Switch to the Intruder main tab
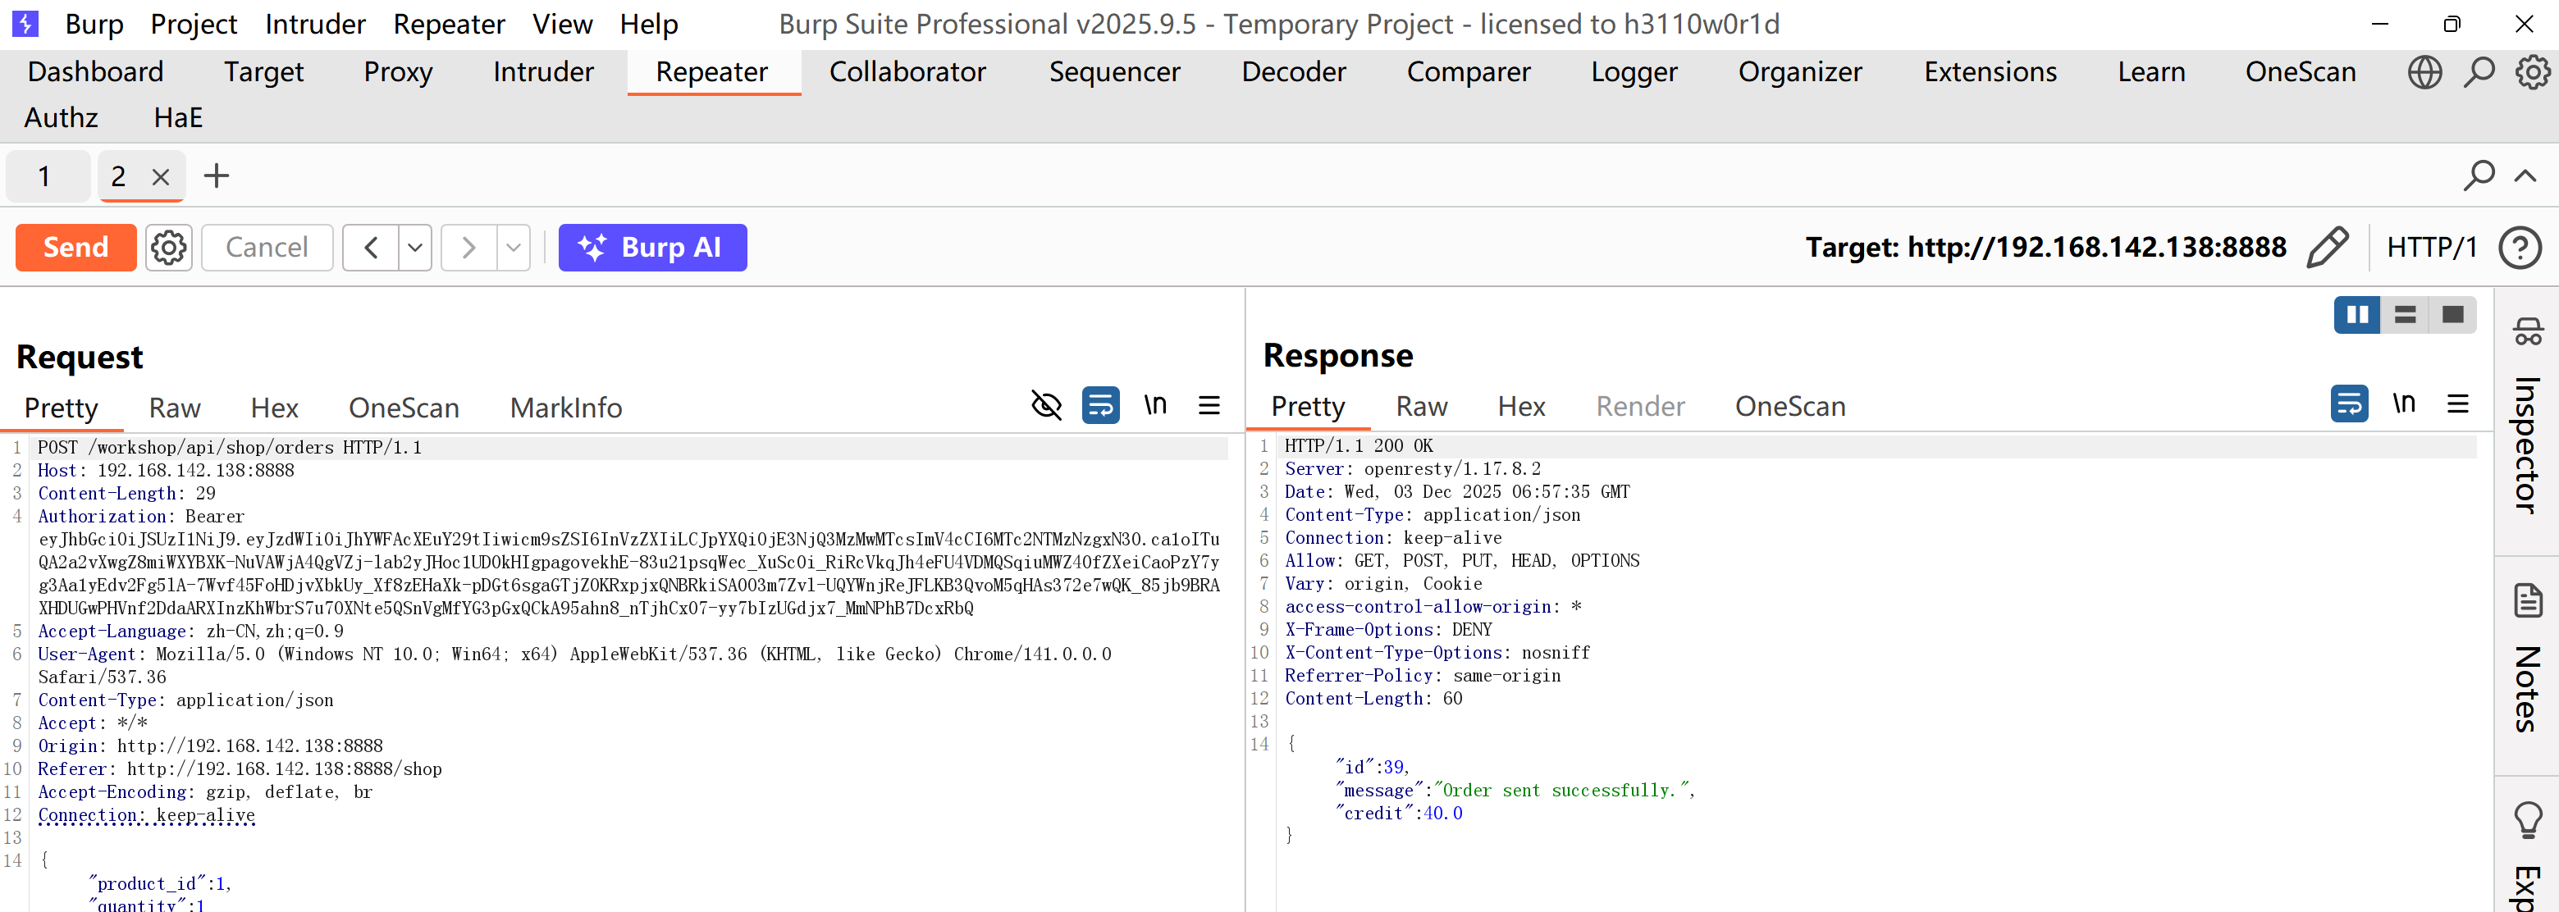Viewport: 2559px width, 912px height. (x=542, y=71)
